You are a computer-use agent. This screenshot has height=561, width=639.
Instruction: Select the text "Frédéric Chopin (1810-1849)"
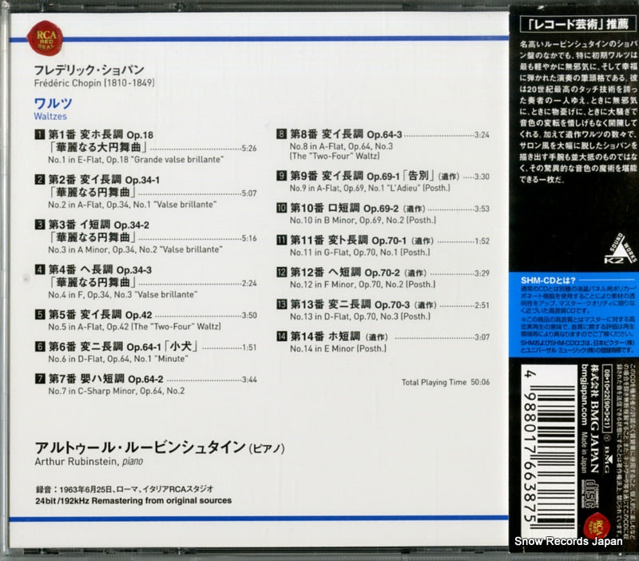click(94, 83)
